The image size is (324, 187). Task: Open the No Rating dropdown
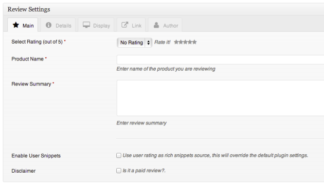[135, 43]
